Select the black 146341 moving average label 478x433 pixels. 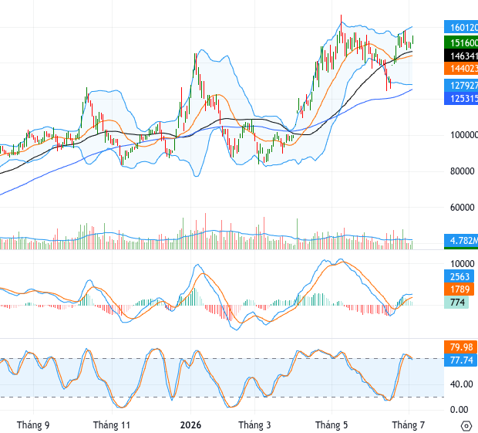[x=461, y=56]
